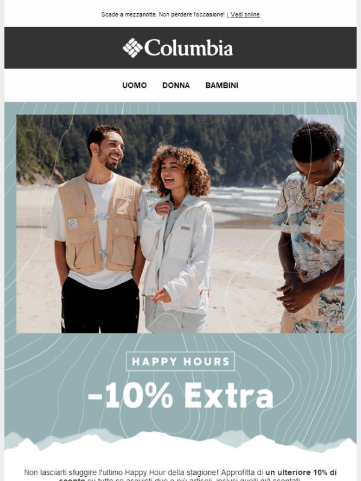Go to the BAMBINI section
The image size is (361, 481).
[221, 85]
